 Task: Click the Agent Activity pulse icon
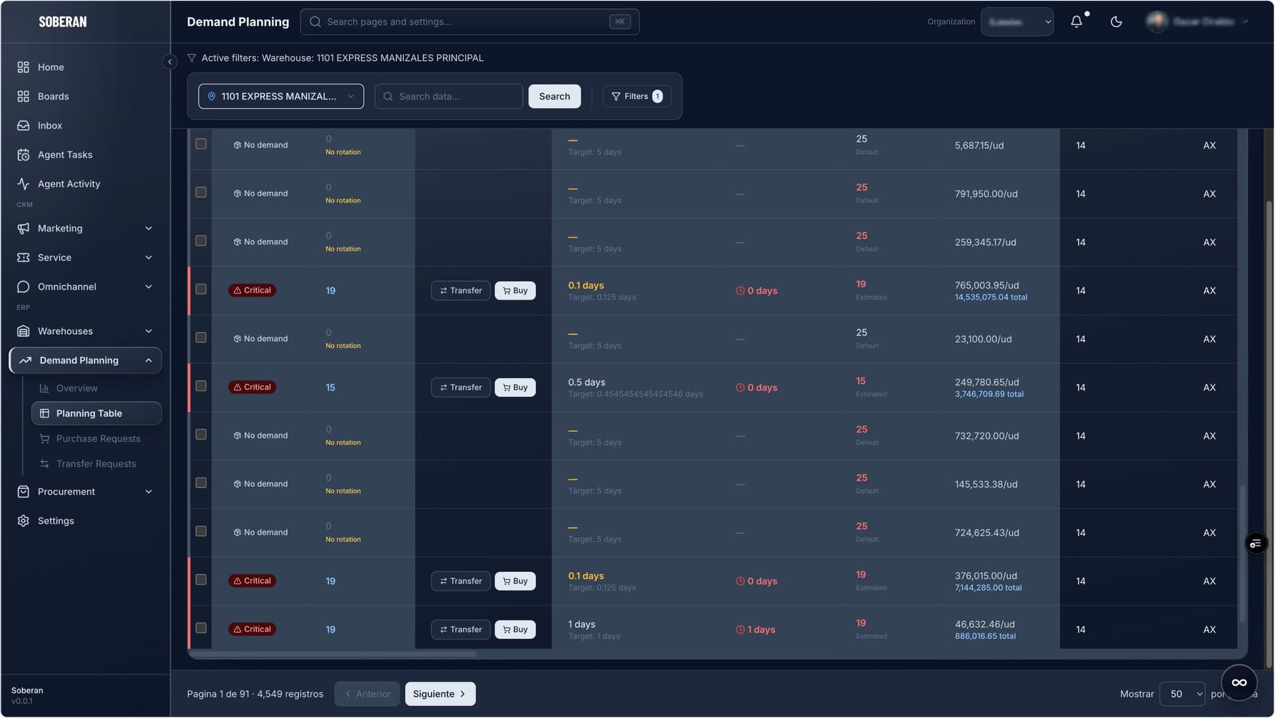23,184
